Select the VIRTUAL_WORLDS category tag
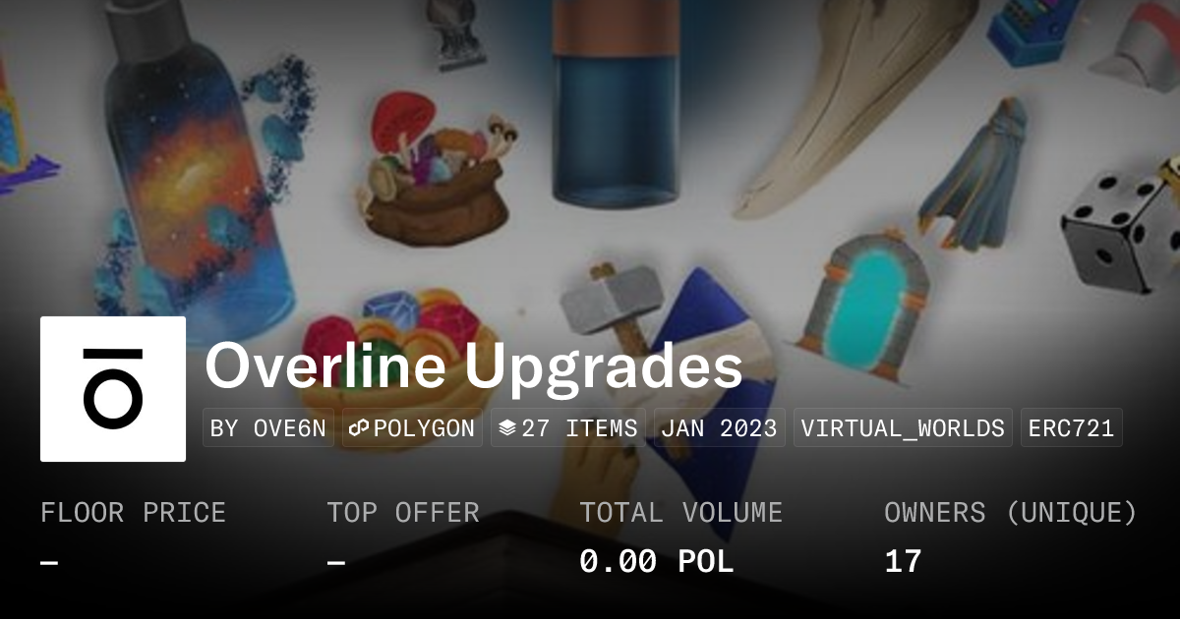The image size is (1180, 619). (x=903, y=428)
